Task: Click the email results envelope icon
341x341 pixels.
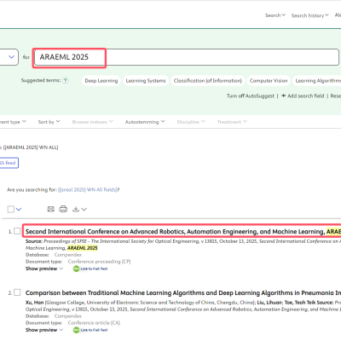Action: coord(51,209)
